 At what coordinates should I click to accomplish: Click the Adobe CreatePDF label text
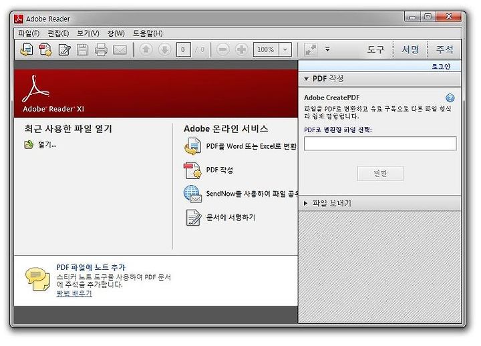331,98
